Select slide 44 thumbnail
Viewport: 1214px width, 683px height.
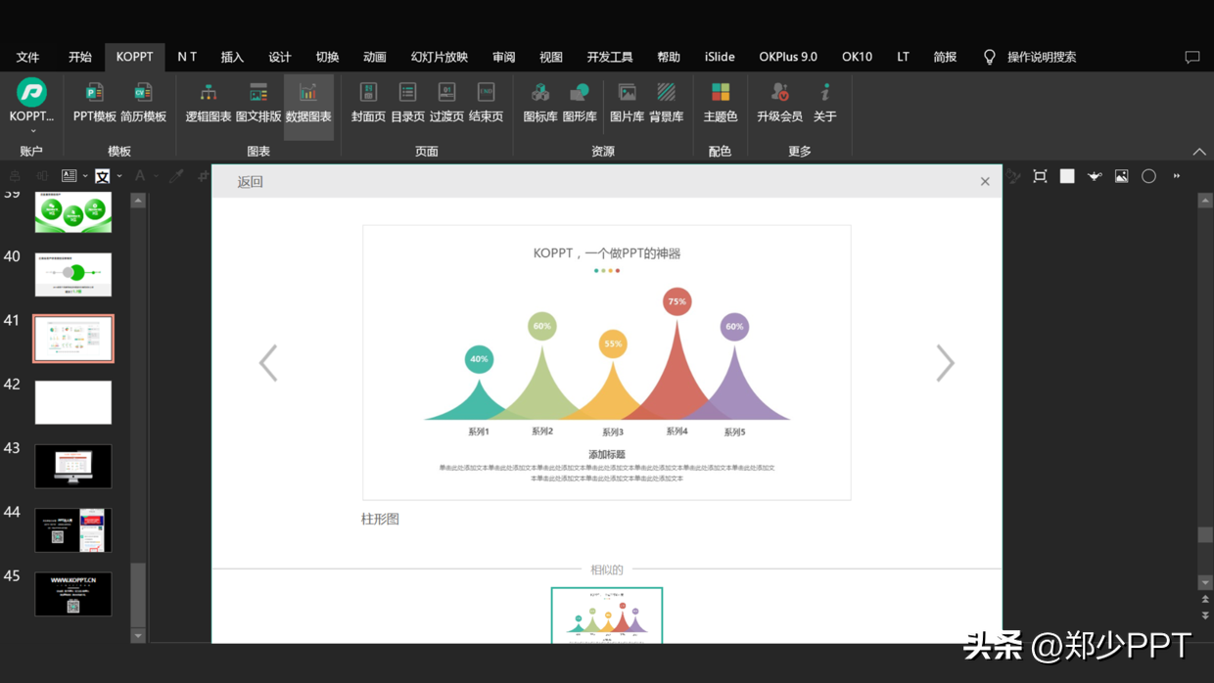coord(73,530)
